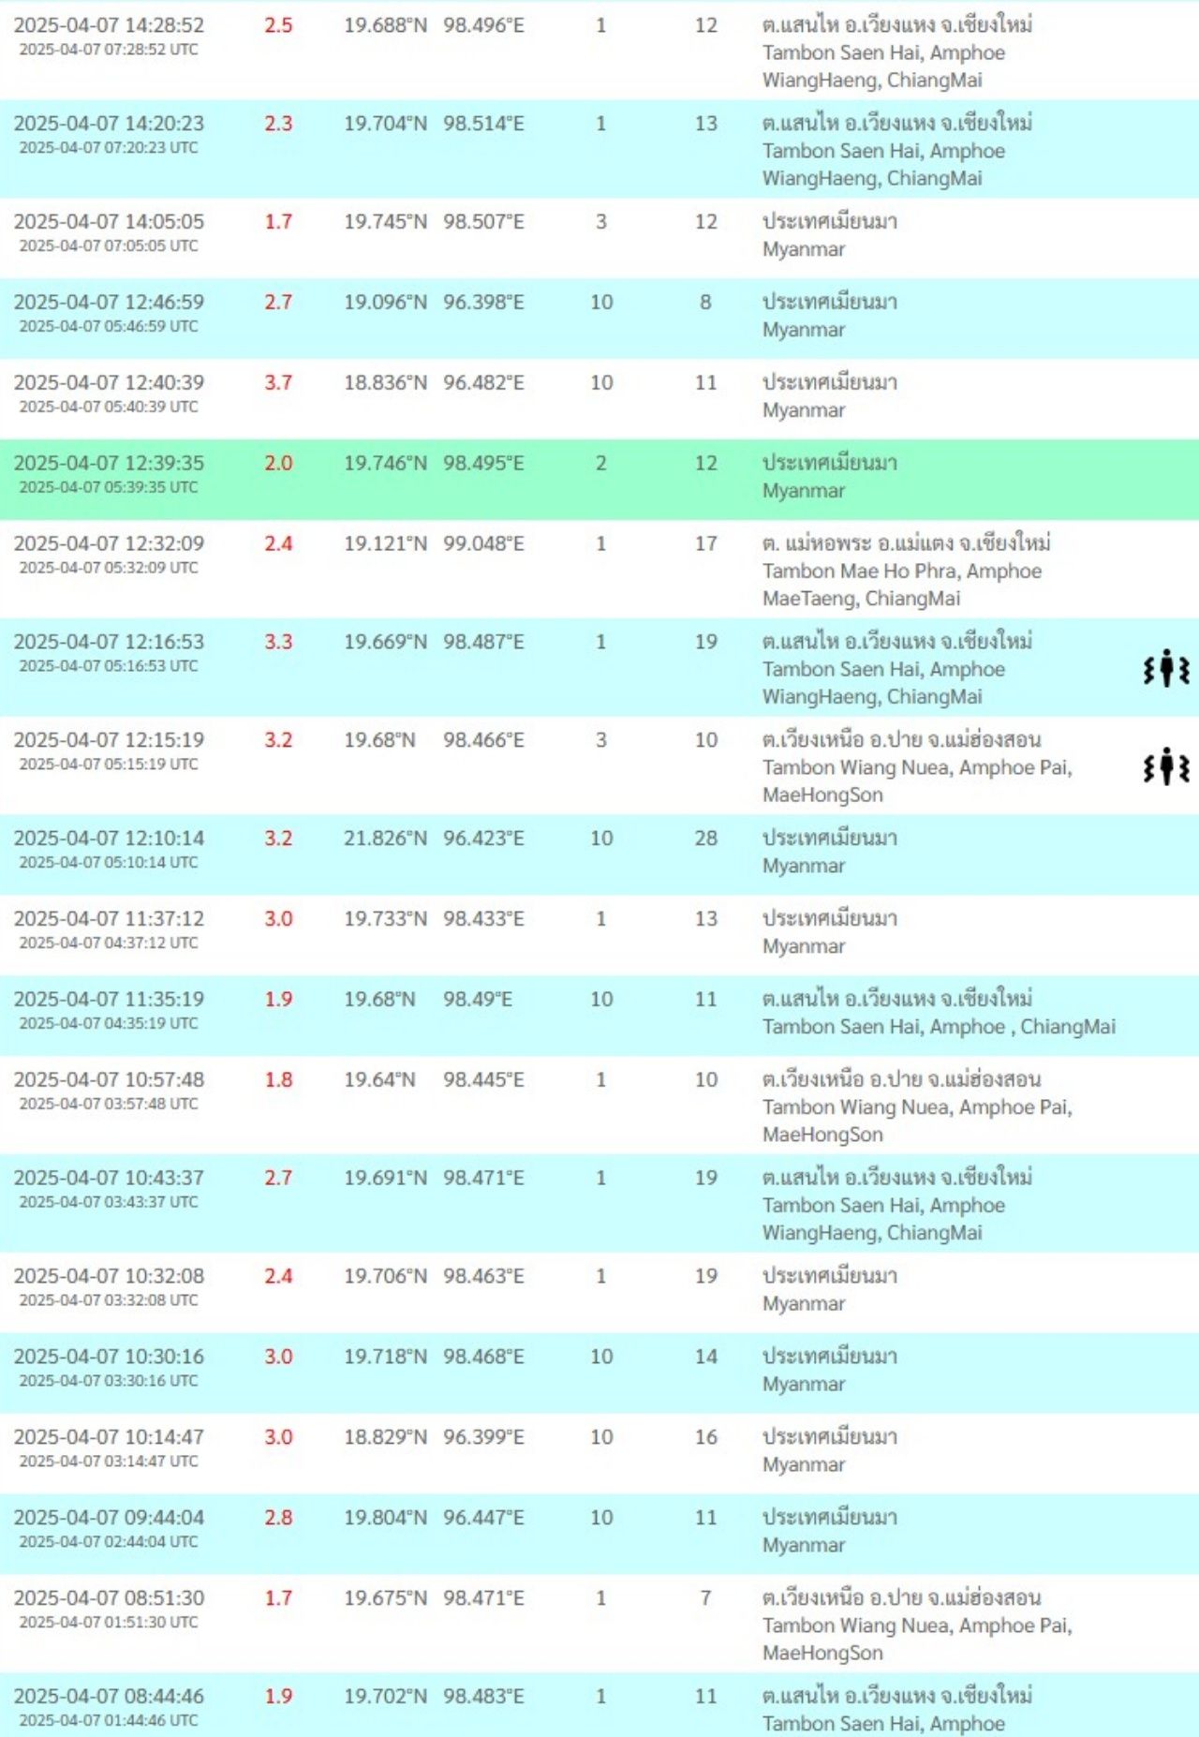Click the timestamp 2025-04-07 12:15:19
Viewport: 1199px width, 1737px height.
109,740
